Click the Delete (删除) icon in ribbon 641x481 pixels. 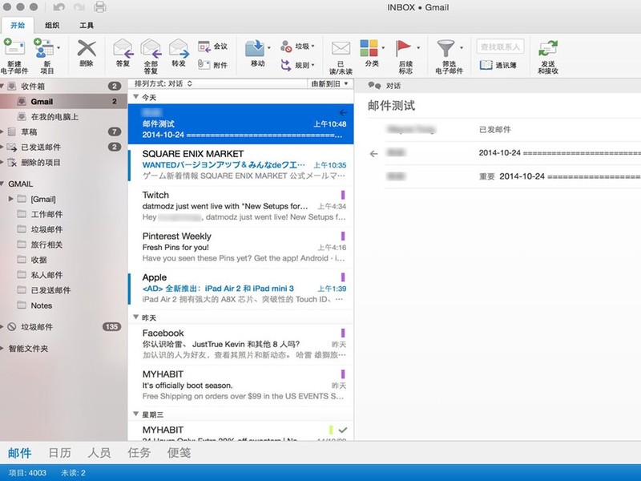pos(87,49)
